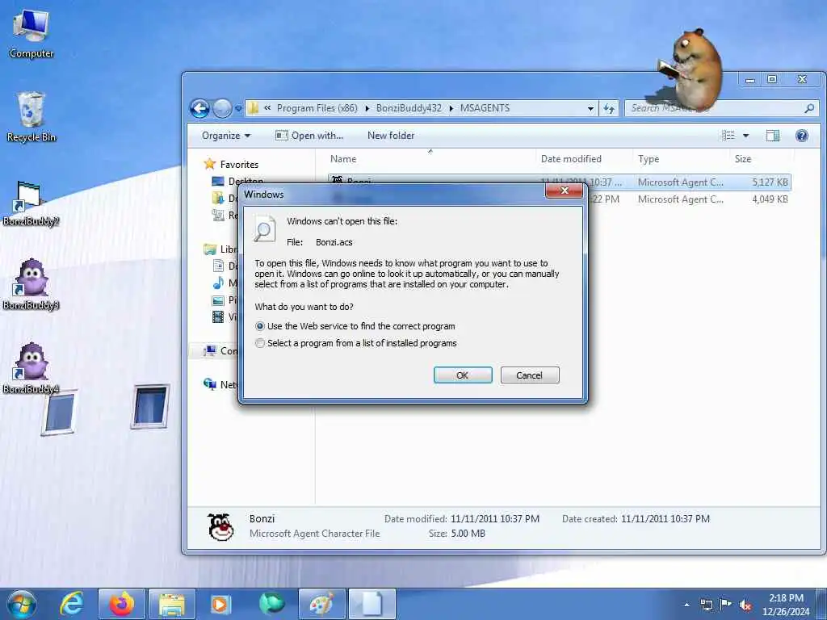Open the Action Center flag icon
Screen dimensions: 827x620
coord(726,605)
